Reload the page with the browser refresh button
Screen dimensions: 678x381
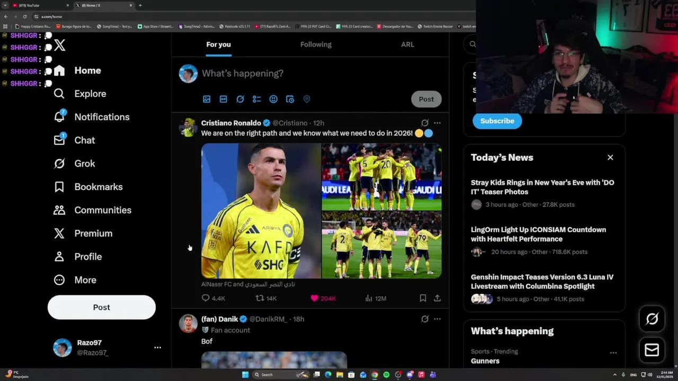click(24, 16)
